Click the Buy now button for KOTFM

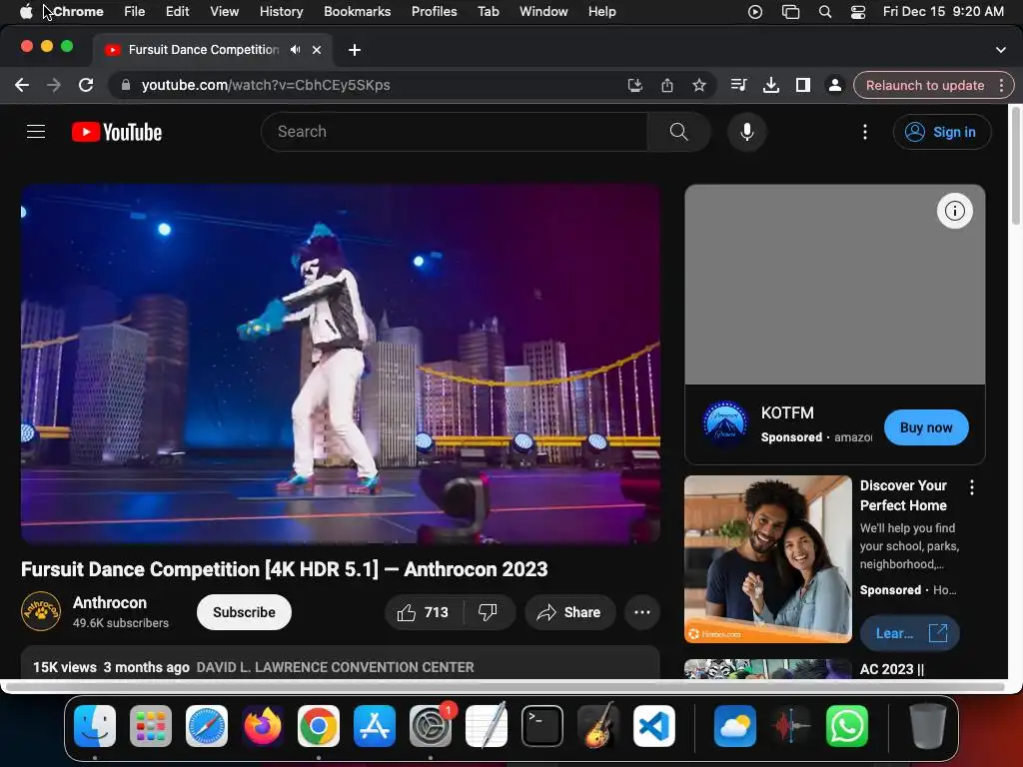(x=925, y=427)
